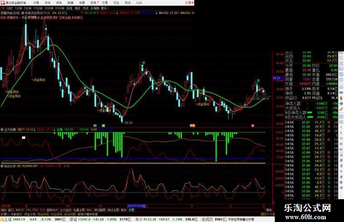Switch chart to 15分钟 period
The height and width of the screenshot is (222, 344).
click(x=37, y=8)
